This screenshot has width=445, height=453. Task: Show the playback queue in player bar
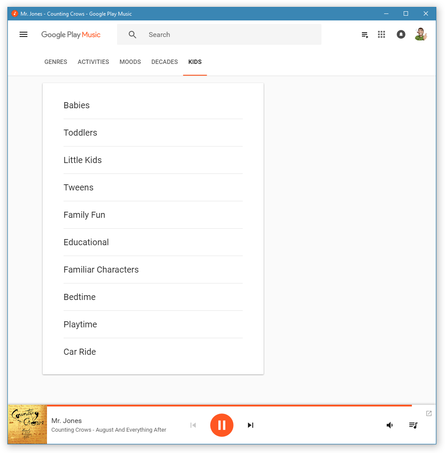pos(413,425)
